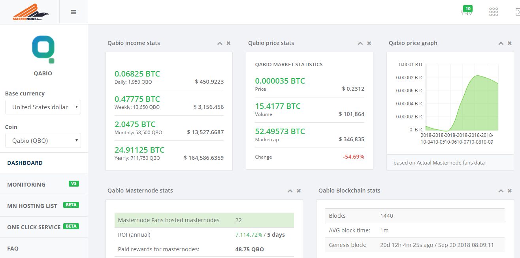
Task: Collapse the Qabio Masternode stats panel
Action: pyautogui.click(x=290, y=191)
